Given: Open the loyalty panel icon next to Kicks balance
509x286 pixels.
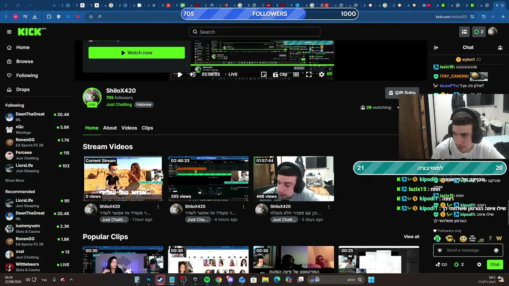Looking at the screenshot, I should [464, 32].
